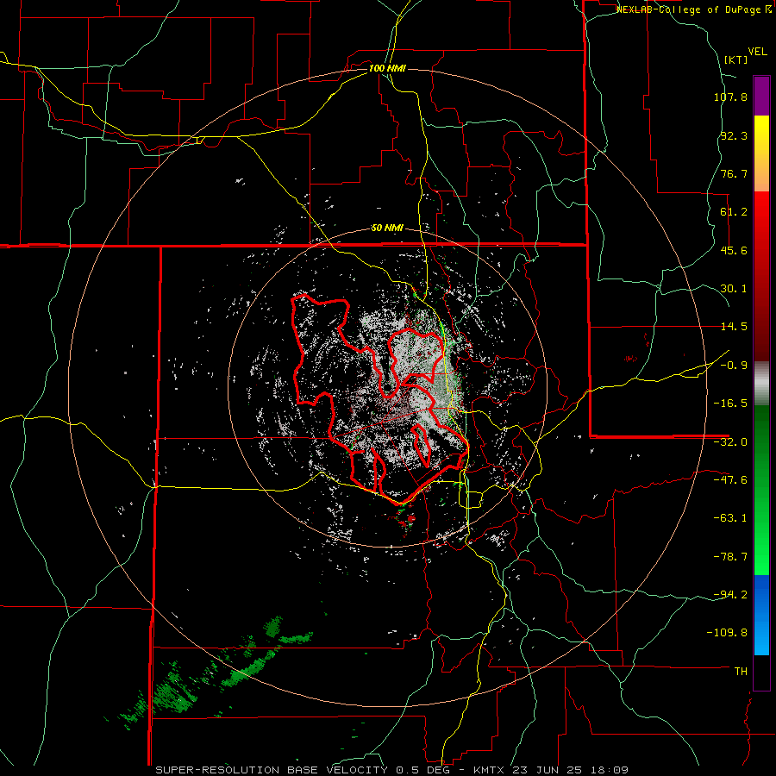Click the -63.1 velocity scale value

click(x=730, y=518)
